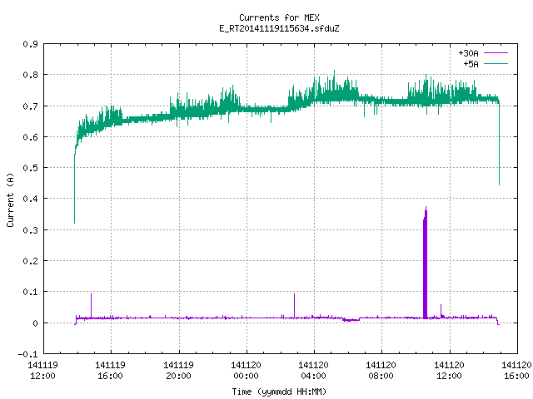
Task: Click the x-axis label '141120 04:00'
Action: tap(313, 371)
